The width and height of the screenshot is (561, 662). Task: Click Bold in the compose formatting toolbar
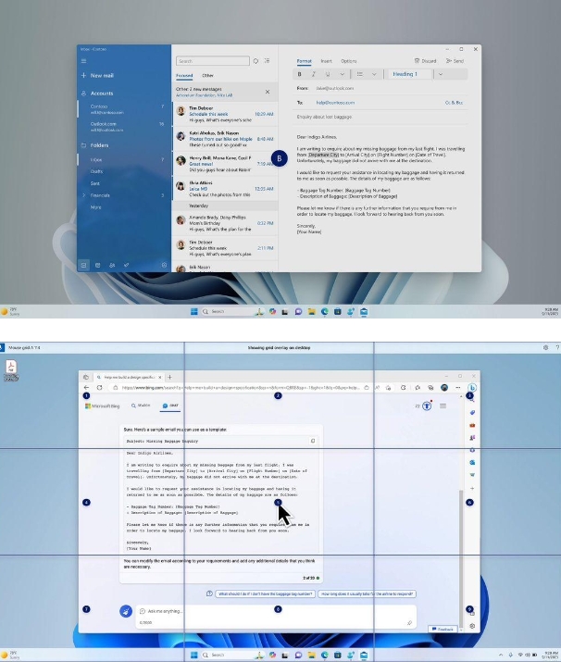300,74
